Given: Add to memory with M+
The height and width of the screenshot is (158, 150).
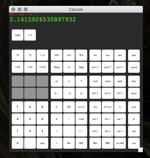Looking at the screenshot, I should click(x=69, y=143).
